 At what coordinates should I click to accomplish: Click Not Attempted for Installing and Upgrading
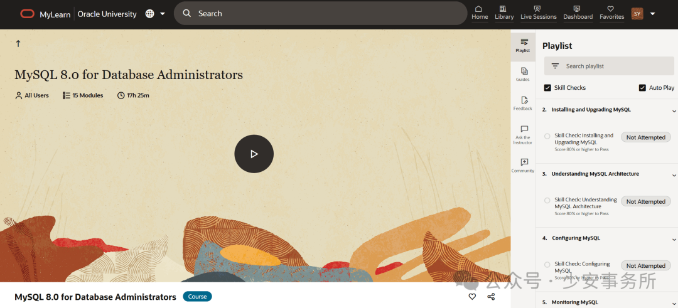[x=645, y=137]
